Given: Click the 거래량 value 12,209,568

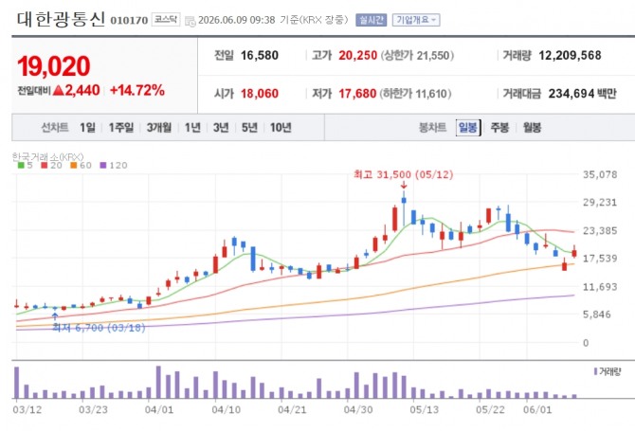Looking at the screenshot, I should point(570,56).
